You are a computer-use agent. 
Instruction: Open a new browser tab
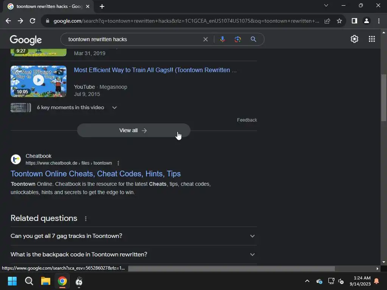click(x=102, y=6)
